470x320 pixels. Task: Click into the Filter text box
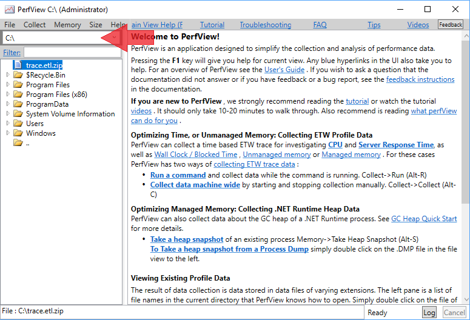tap(73, 53)
